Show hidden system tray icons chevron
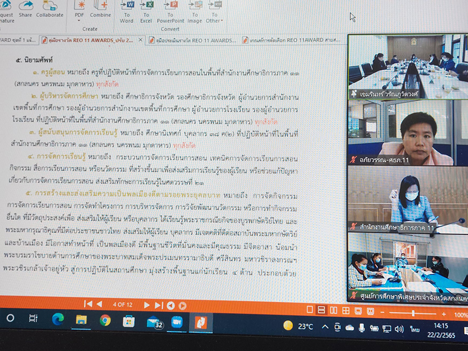This screenshot has width=468, height=351. coord(325,326)
